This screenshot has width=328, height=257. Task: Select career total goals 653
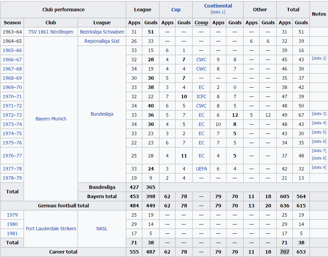(x=301, y=252)
